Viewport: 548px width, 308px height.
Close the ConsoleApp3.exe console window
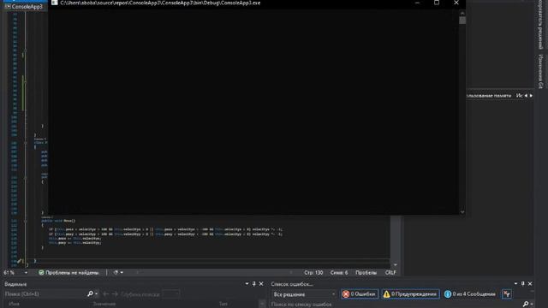pyautogui.click(x=456, y=3)
